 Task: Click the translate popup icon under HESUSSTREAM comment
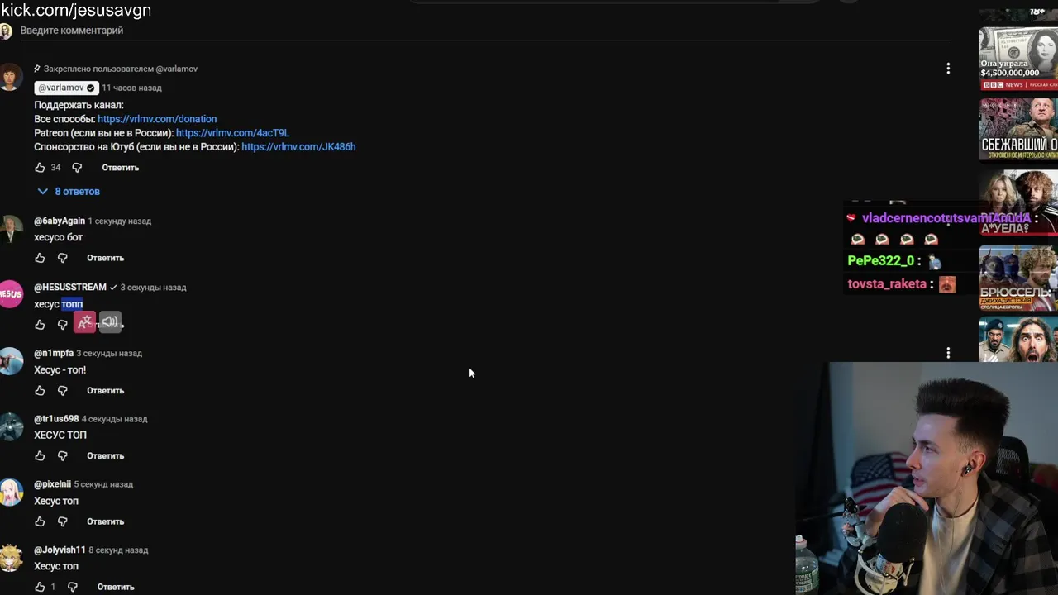pyautogui.click(x=85, y=322)
